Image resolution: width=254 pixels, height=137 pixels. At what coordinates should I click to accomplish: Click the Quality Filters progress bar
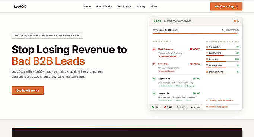(223, 68)
